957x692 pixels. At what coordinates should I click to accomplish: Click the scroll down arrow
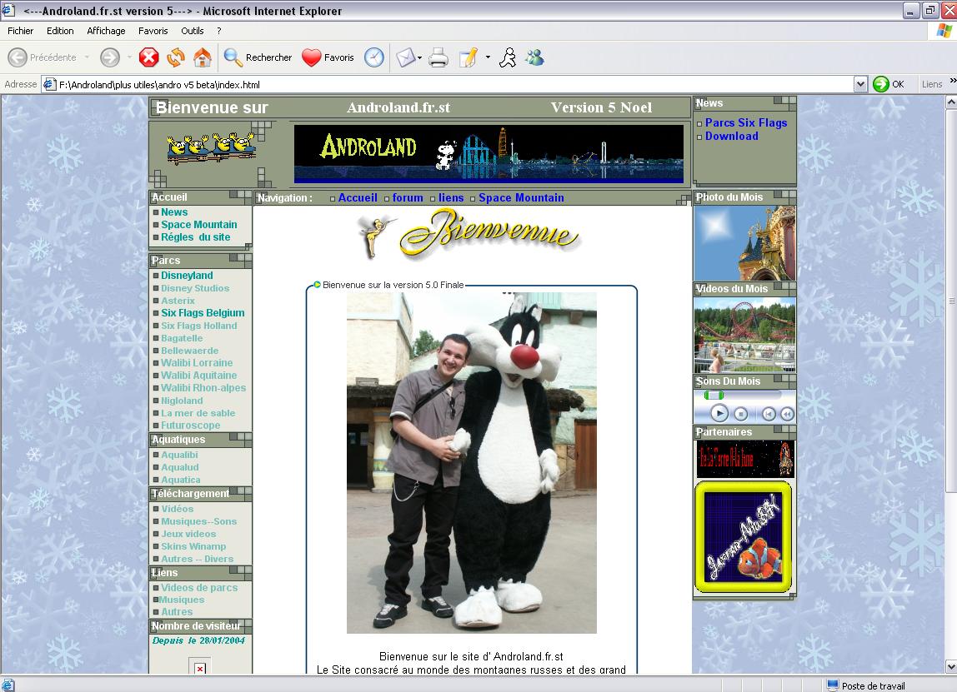[x=951, y=666]
